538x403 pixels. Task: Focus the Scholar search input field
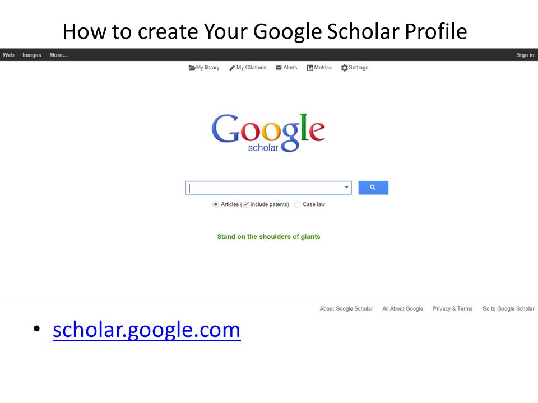(265, 188)
